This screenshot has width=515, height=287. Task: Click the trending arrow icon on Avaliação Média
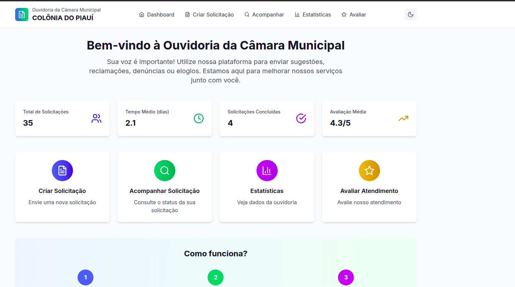[403, 118]
